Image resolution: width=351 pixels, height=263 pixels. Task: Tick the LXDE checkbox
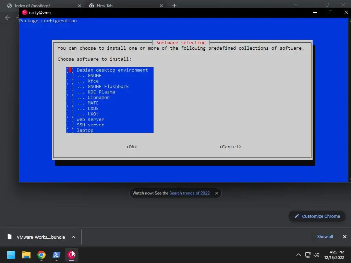point(70,109)
